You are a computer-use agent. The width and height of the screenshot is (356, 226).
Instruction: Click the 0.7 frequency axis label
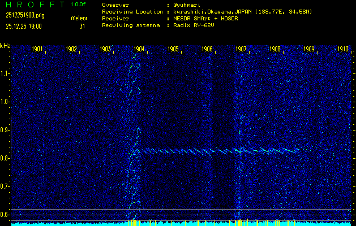[4, 186]
